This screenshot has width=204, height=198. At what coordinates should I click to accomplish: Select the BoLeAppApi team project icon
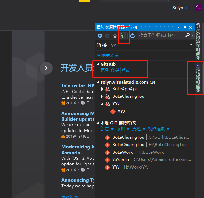[x=108, y=89]
